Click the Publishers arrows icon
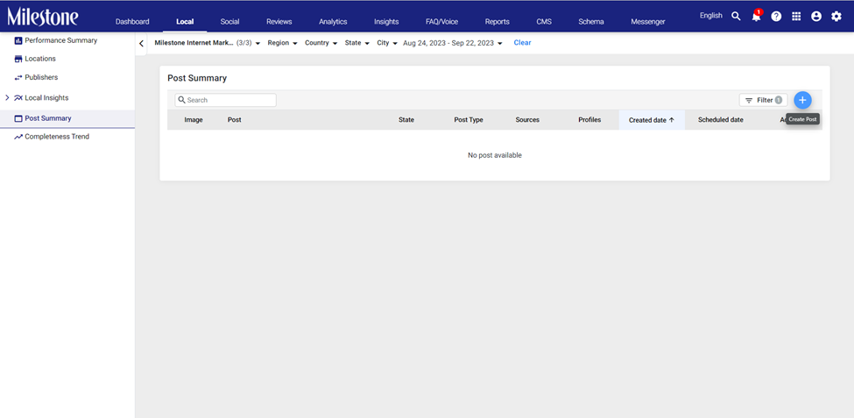This screenshot has width=854, height=418. tap(18, 77)
